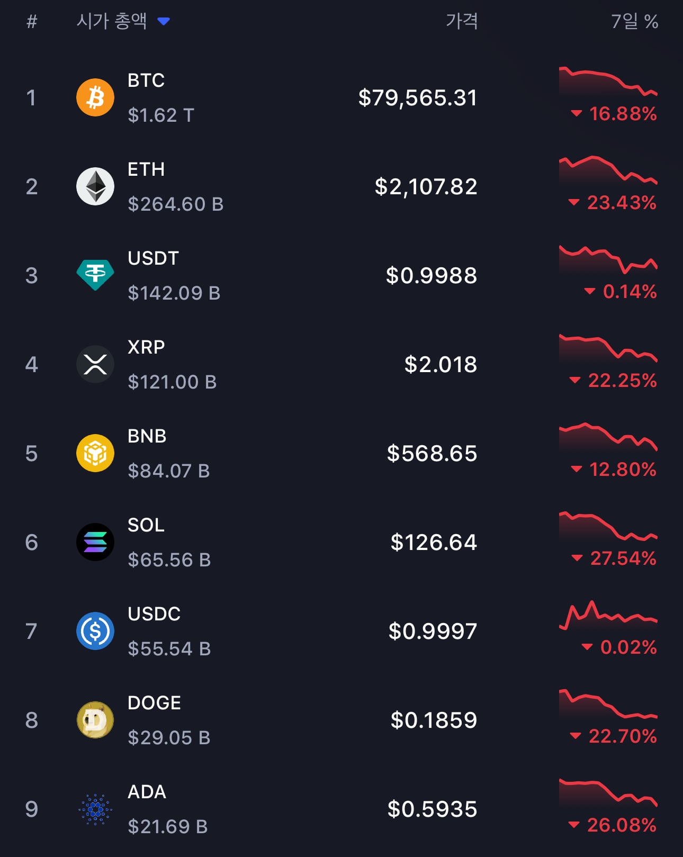
Task: Sort by the # rank column header
Action: (32, 22)
